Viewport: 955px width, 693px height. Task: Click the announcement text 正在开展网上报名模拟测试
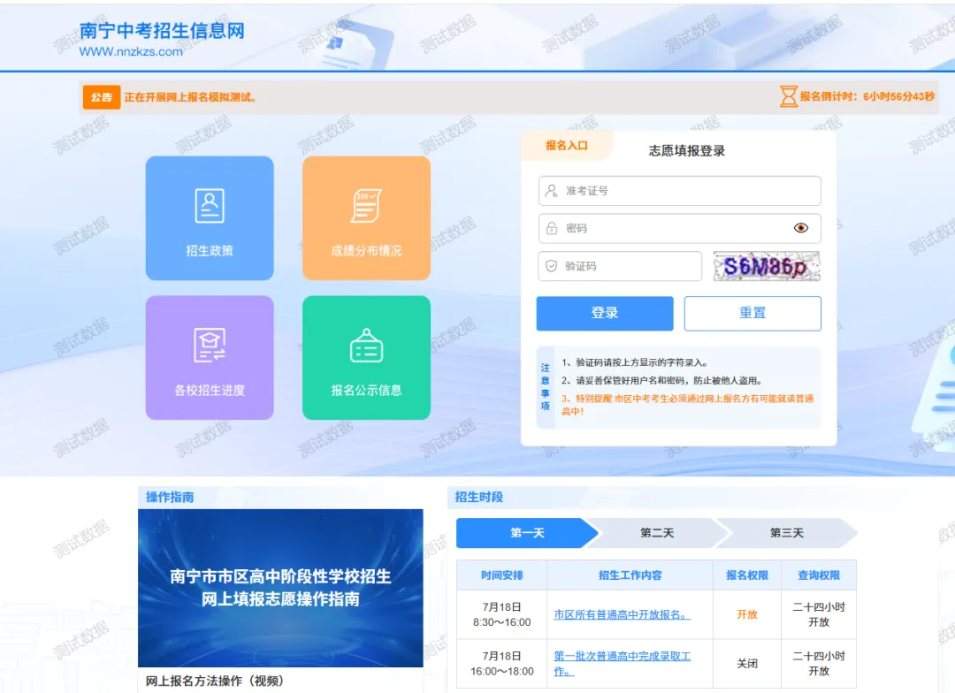pyautogui.click(x=190, y=97)
